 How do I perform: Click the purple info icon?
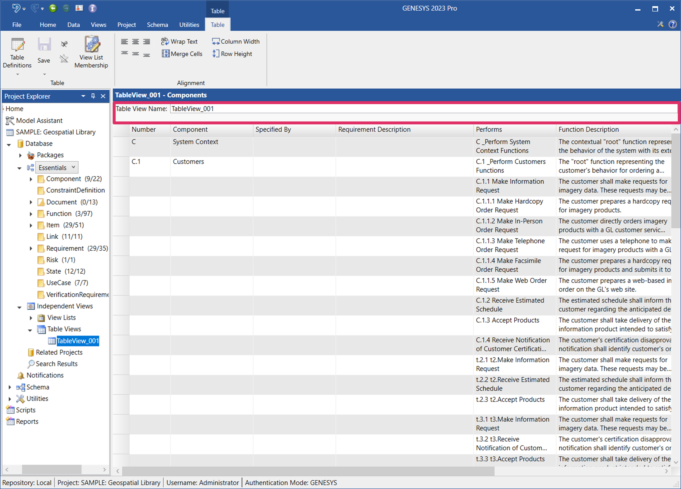pyautogui.click(x=92, y=8)
